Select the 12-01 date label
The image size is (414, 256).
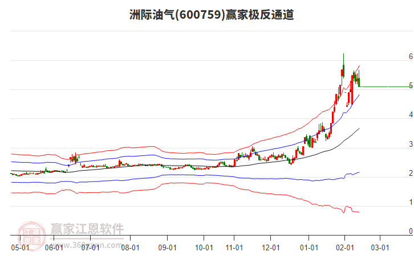pos(271,247)
